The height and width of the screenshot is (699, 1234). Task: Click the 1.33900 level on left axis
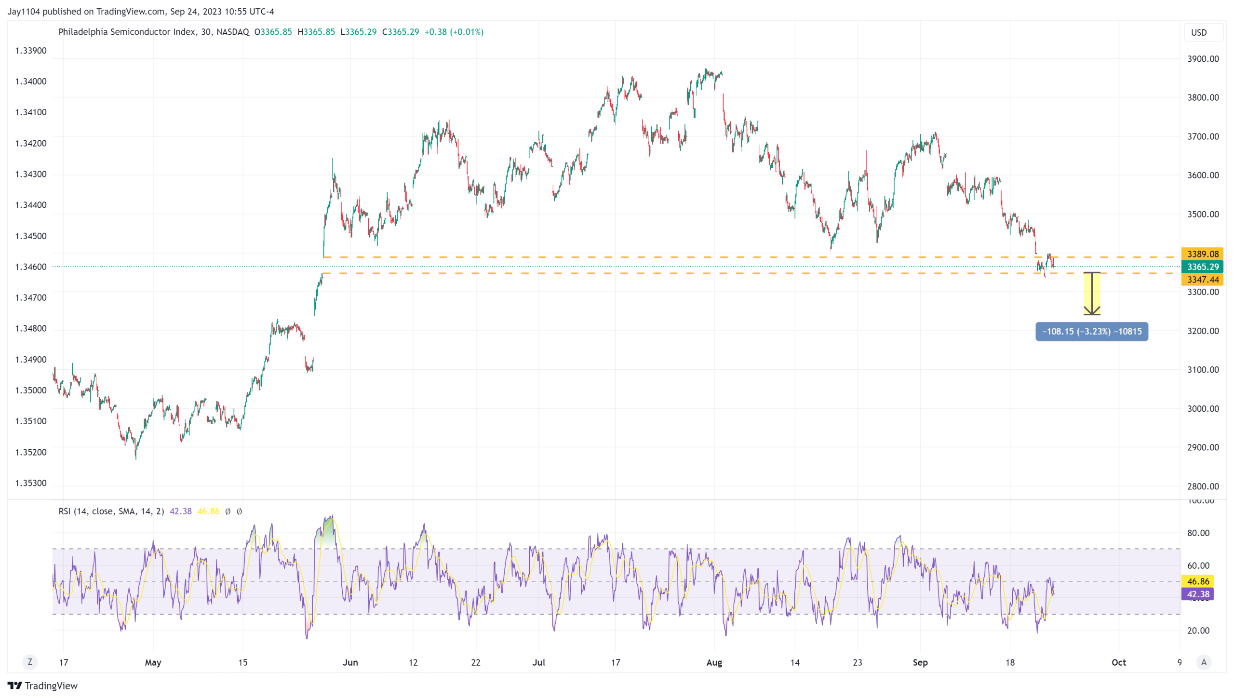pos(31,51)
